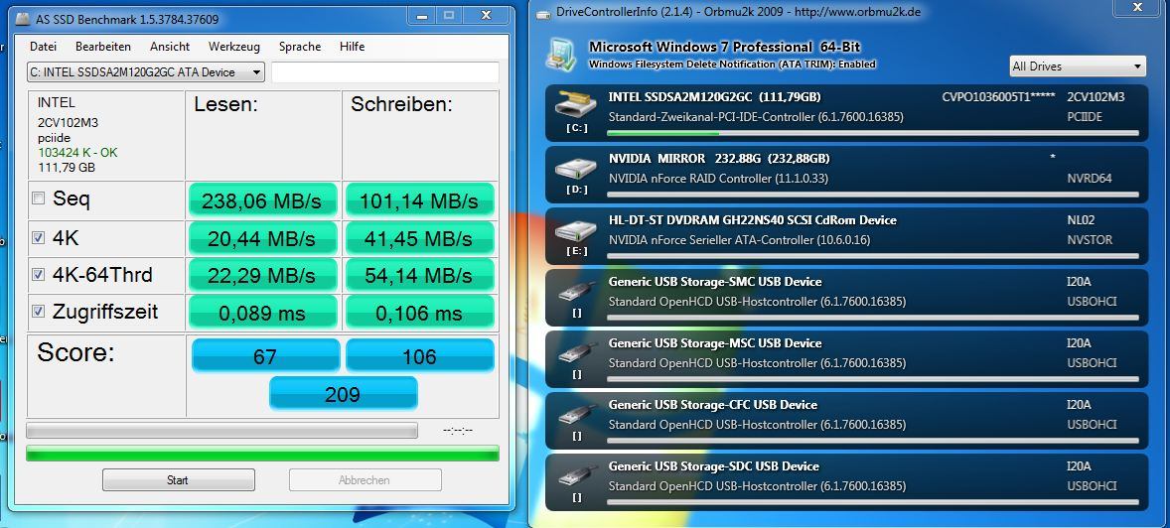Open the Werkzeug menu

tap(234, 47)
